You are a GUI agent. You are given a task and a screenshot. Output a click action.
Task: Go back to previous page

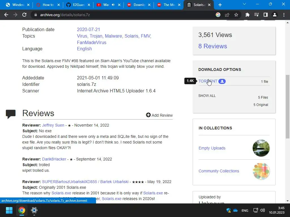pos(6,15)
